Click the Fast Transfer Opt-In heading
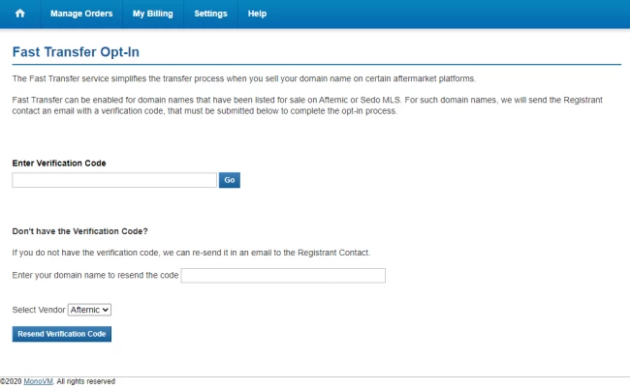Screen dimensions: 630x390 tap(76, 52)
